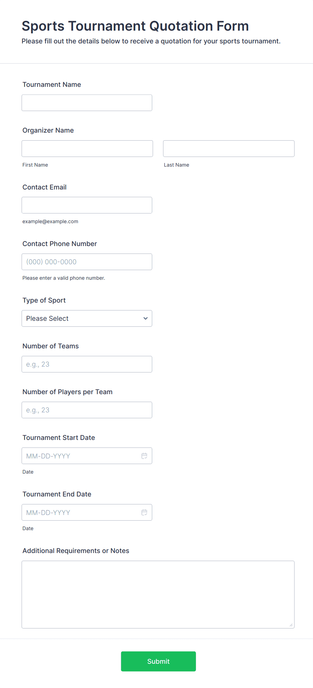The width and height of the screenshot is (313, 688).
Task: Select the Number of Players per Team field
Action: click(87, 410)
